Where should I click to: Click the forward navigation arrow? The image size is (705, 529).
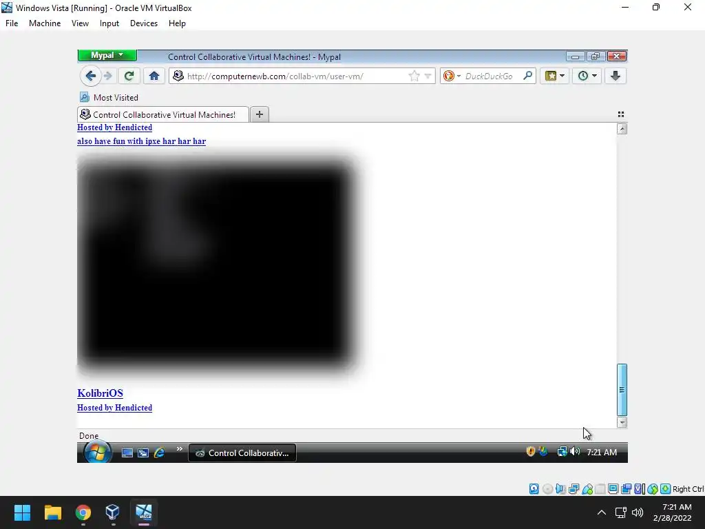[x=108, y=76]
